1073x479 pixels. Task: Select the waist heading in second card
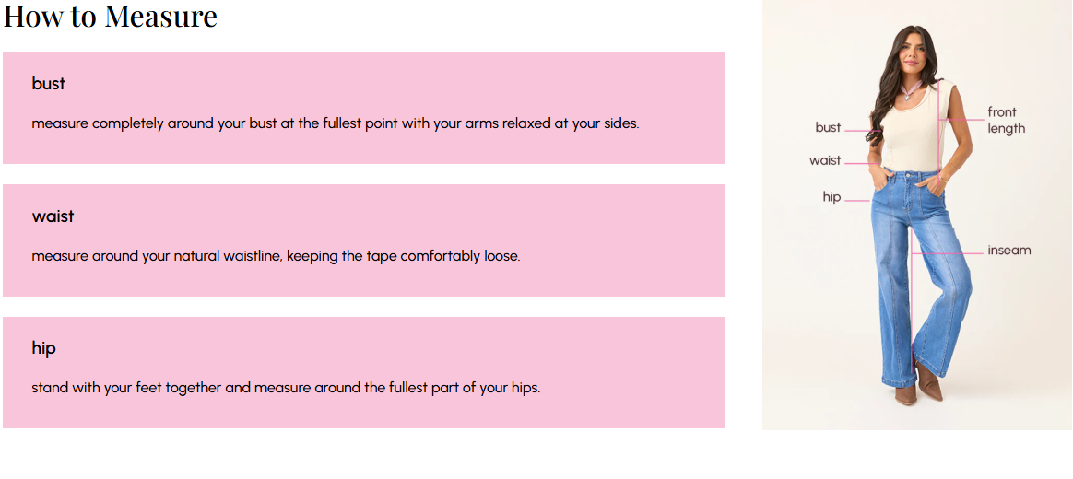[53, 216]
